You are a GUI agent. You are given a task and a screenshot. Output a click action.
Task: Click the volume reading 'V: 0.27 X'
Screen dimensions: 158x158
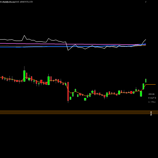[x=152, y=98]
